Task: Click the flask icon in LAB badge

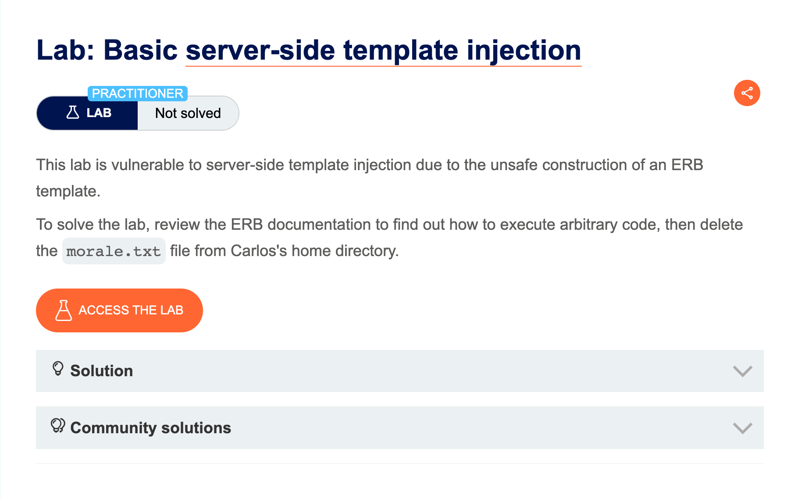Action: point(73,113)
